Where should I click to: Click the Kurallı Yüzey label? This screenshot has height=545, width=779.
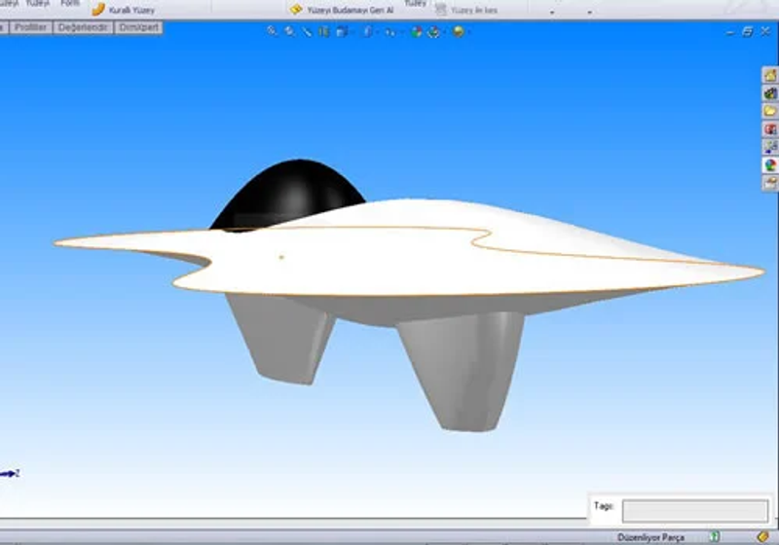click(x=131, y=10)
